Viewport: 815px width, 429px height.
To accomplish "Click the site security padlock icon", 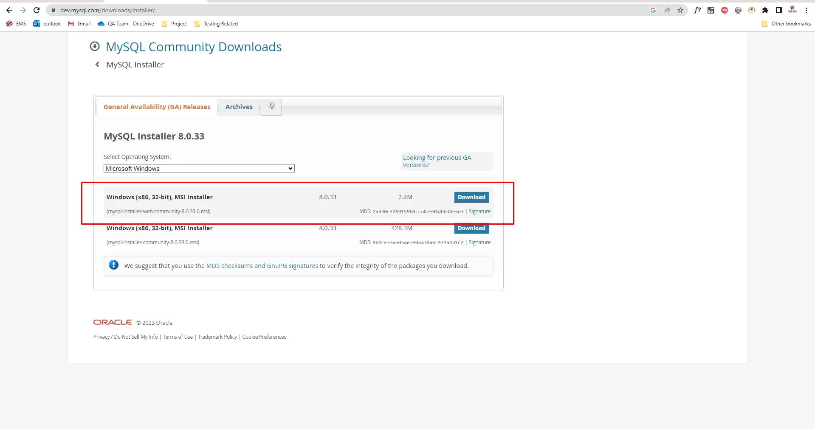I will coord(54,10).
